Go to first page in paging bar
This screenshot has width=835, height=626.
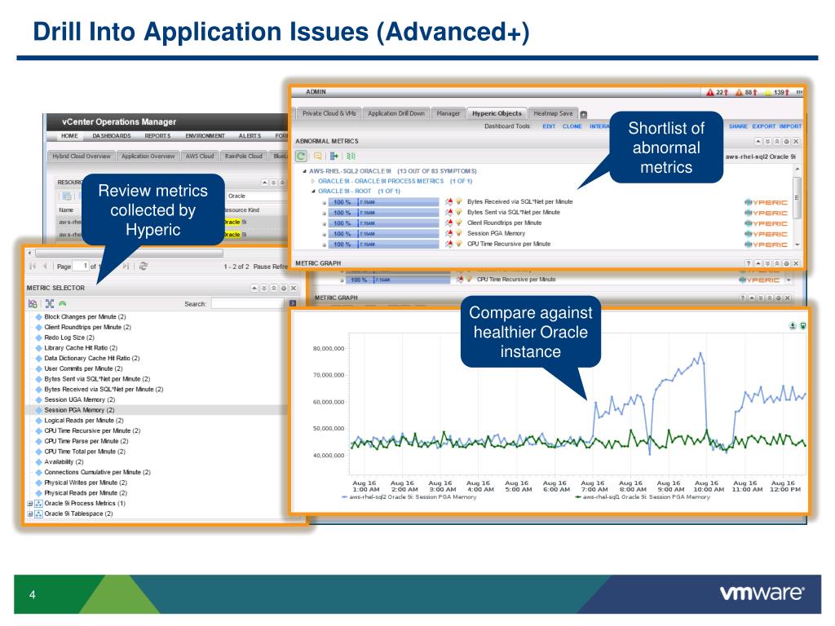point(33,267)
